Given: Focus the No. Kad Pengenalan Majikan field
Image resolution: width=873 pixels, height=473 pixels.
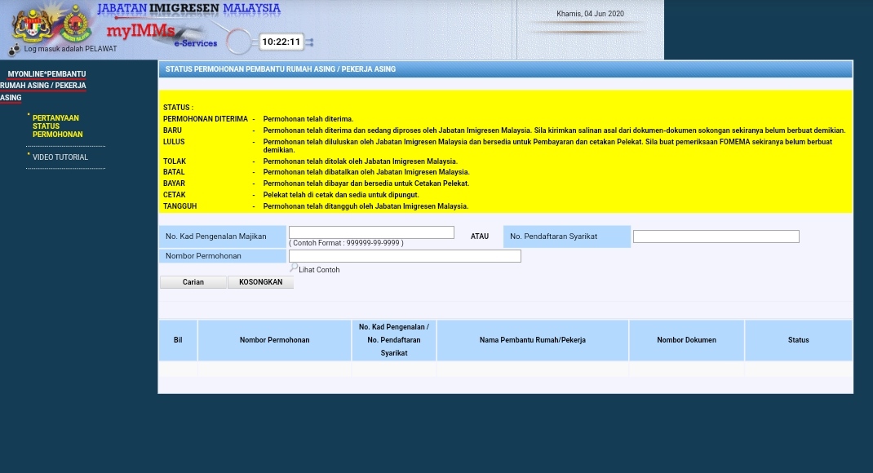Looking at the screenshot, I should coord(371,232).
